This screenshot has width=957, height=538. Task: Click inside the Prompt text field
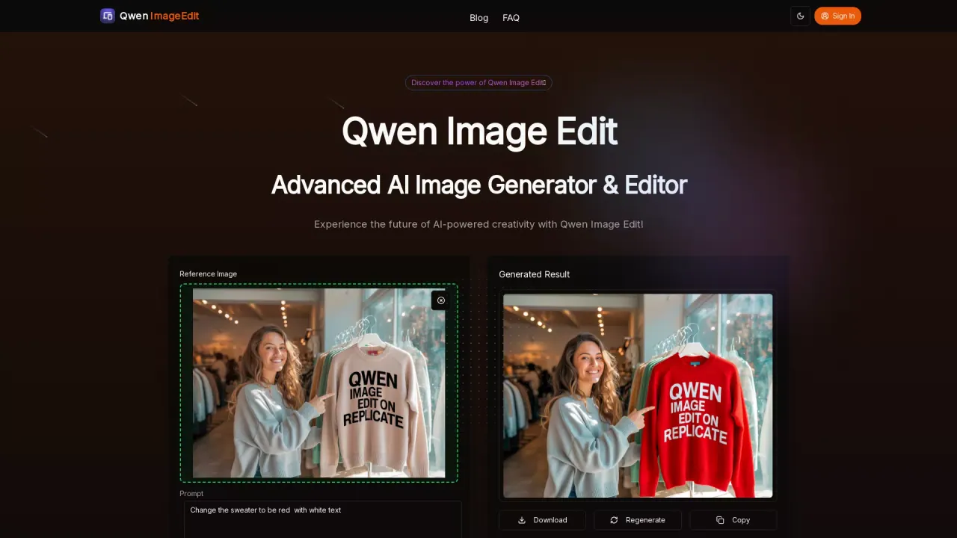tap(323, 519)
